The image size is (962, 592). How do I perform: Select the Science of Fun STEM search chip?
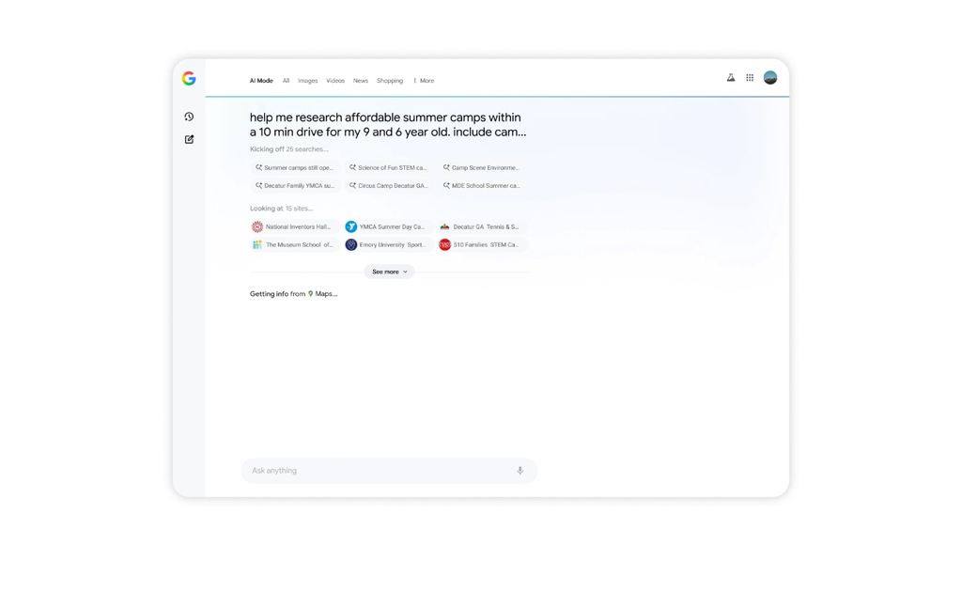[388, 167]
